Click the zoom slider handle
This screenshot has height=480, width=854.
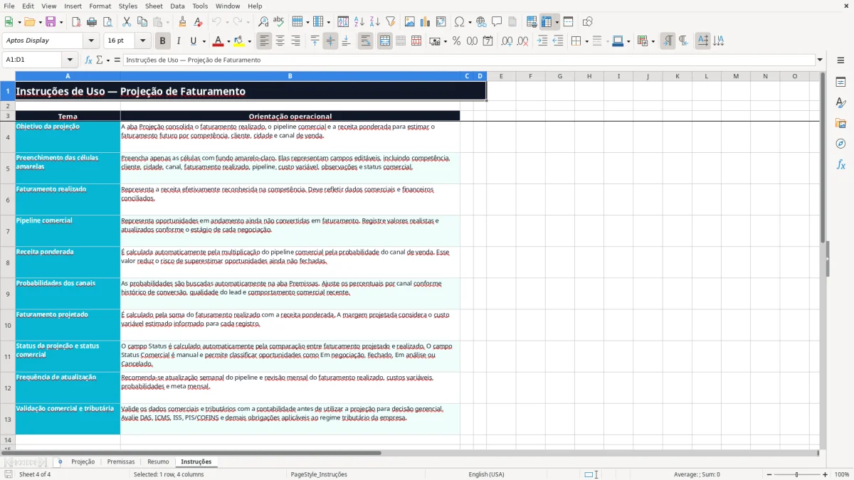(x=796, y=474)
